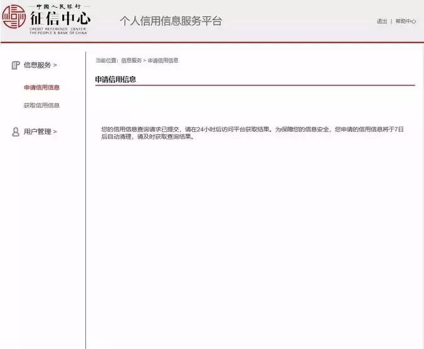The height and width of the screenshot is (349, 424).
Task: Open 获取信用信息 in the sidebar
Action: coord(41,105)
